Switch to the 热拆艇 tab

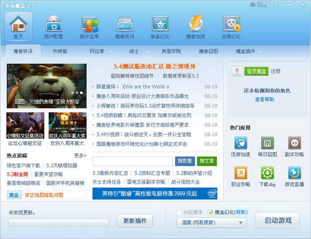[60, 52]
